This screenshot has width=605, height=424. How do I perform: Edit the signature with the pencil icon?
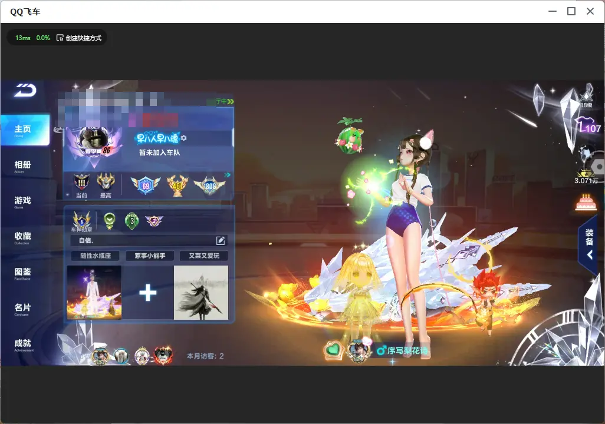(221, 240)
